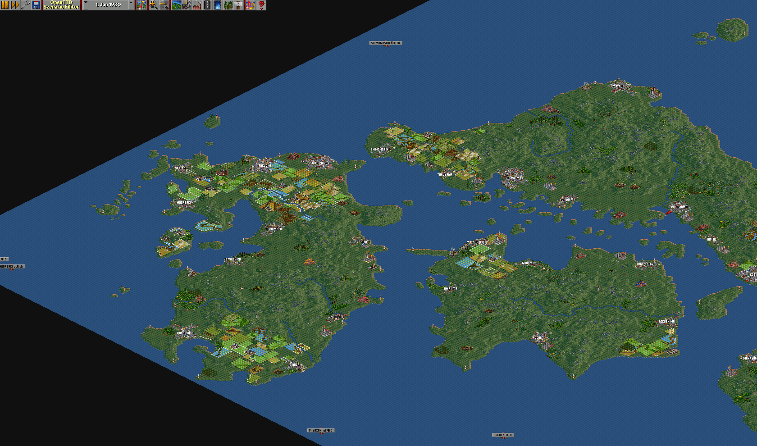Viewport: 757px width, 446px height.
Task: Open the sound and music menu
Action: (250, 5)
